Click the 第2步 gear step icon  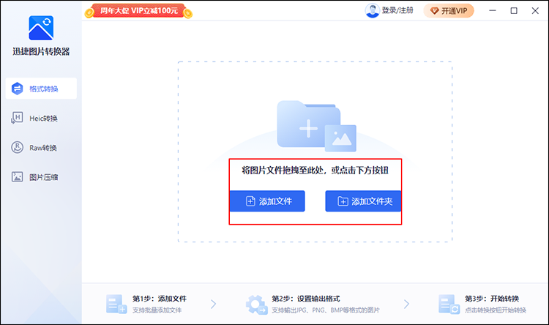pyautogui.click(x=256, y=305)
